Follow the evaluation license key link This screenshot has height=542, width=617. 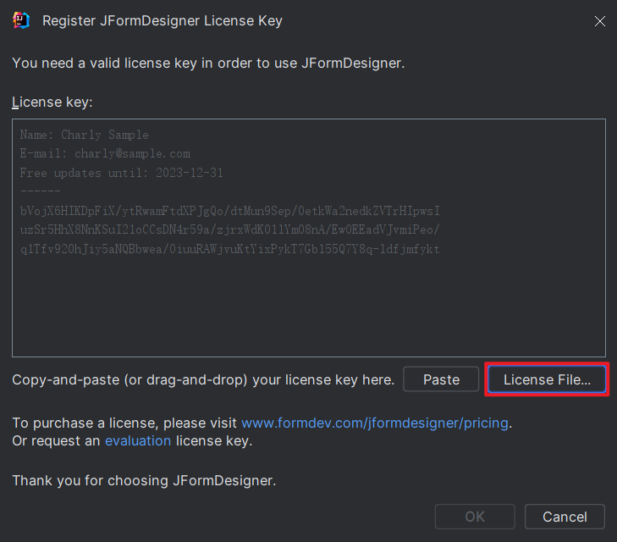(138, 441)
